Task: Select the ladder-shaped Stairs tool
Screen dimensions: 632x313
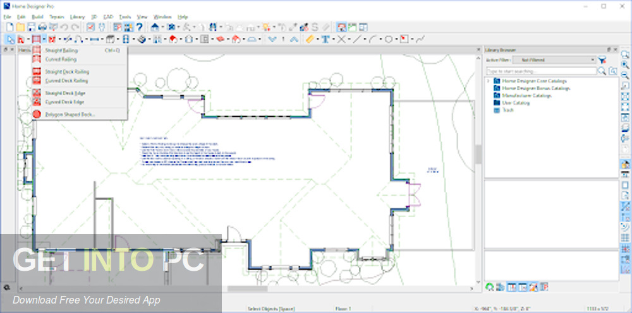Action: coord(126,39)
